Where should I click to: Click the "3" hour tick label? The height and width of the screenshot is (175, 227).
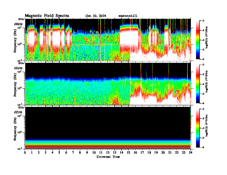pyautogui.click(x=46, y=153)
